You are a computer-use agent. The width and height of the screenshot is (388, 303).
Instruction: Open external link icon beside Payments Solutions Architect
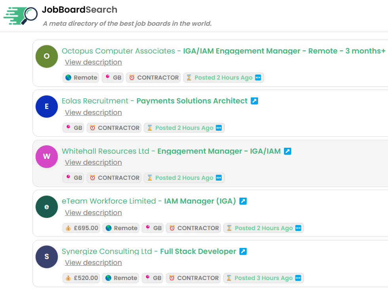pos(254,101)
